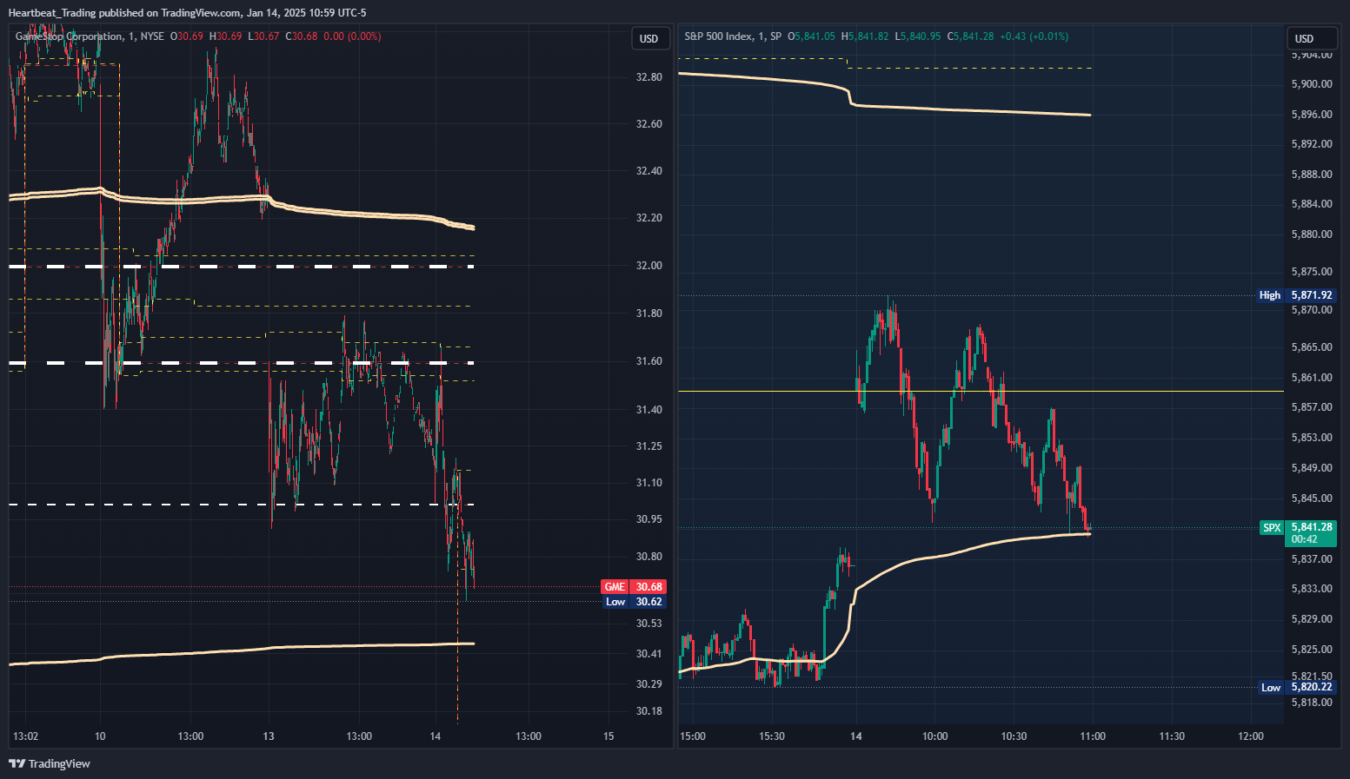Click the 32.60 price axis value
Viewport: 1350px width, 779px height.
pos(649,124)
